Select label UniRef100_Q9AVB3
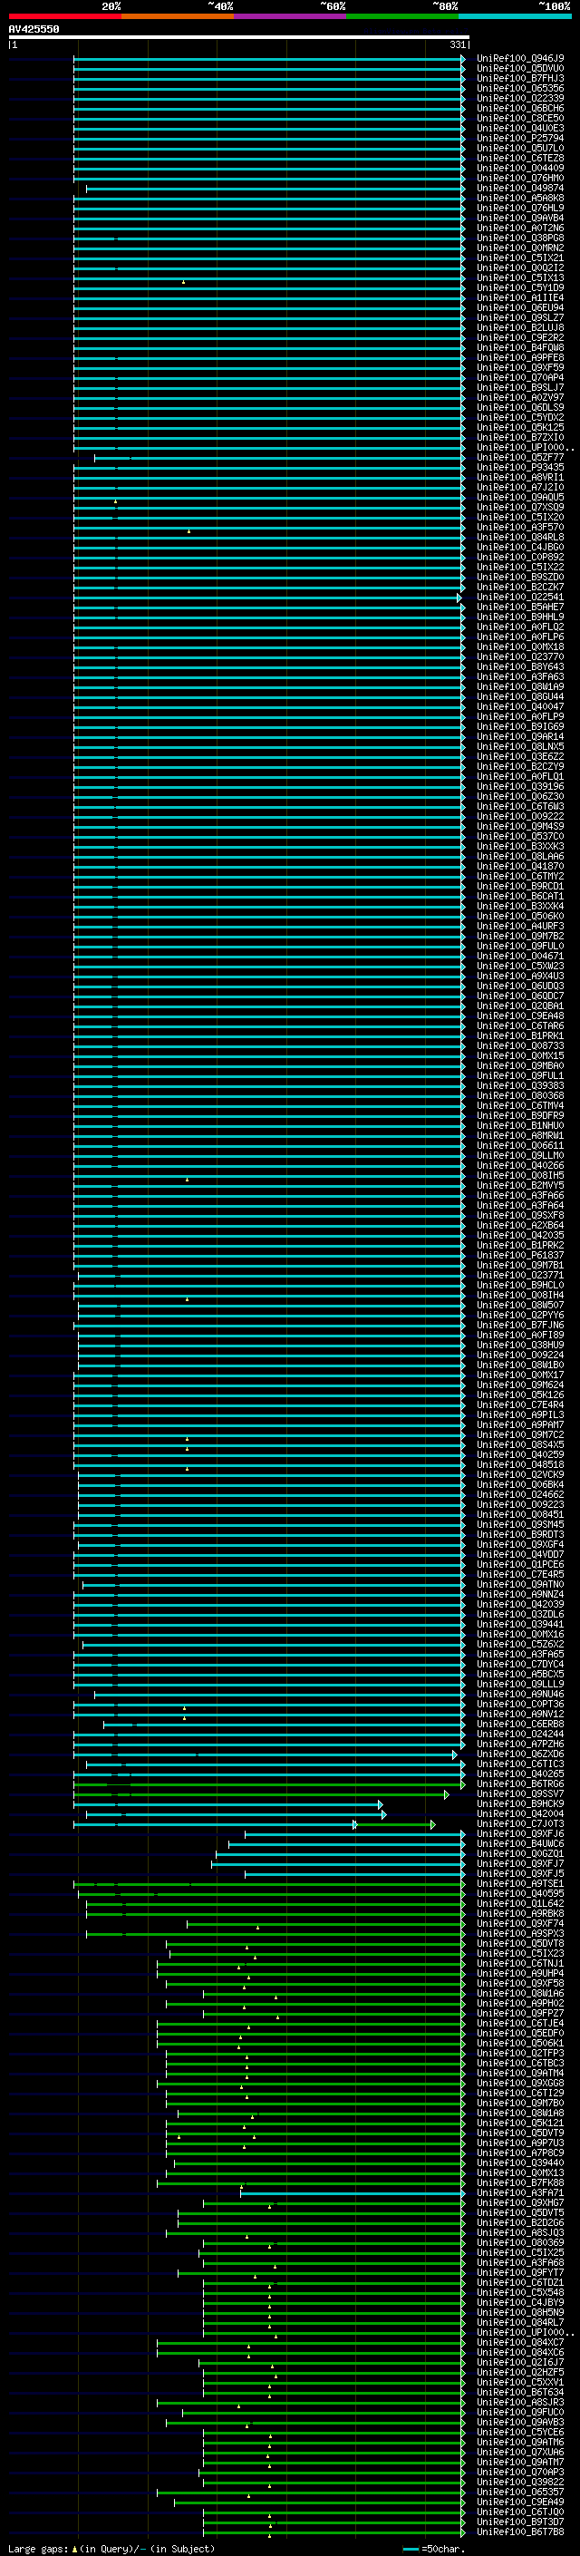Image resolution: width=580 pixels, height=2556 pixels. click(520, 2422)
